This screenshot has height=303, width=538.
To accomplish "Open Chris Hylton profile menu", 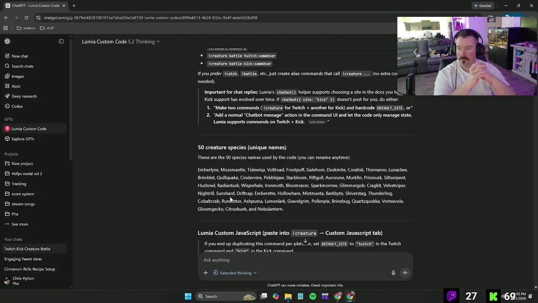I will tap(23, 281).
